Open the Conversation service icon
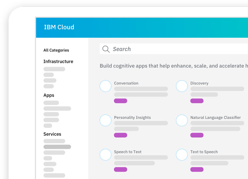The width and height of the screenshot is (248, 179). pos(105,86)
